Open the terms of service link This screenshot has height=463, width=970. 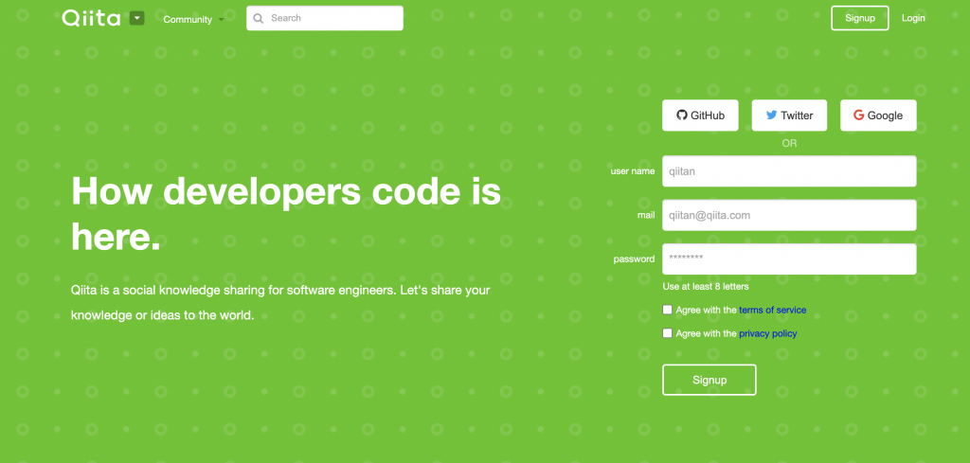pyautogui.click(x=773, y=310)
